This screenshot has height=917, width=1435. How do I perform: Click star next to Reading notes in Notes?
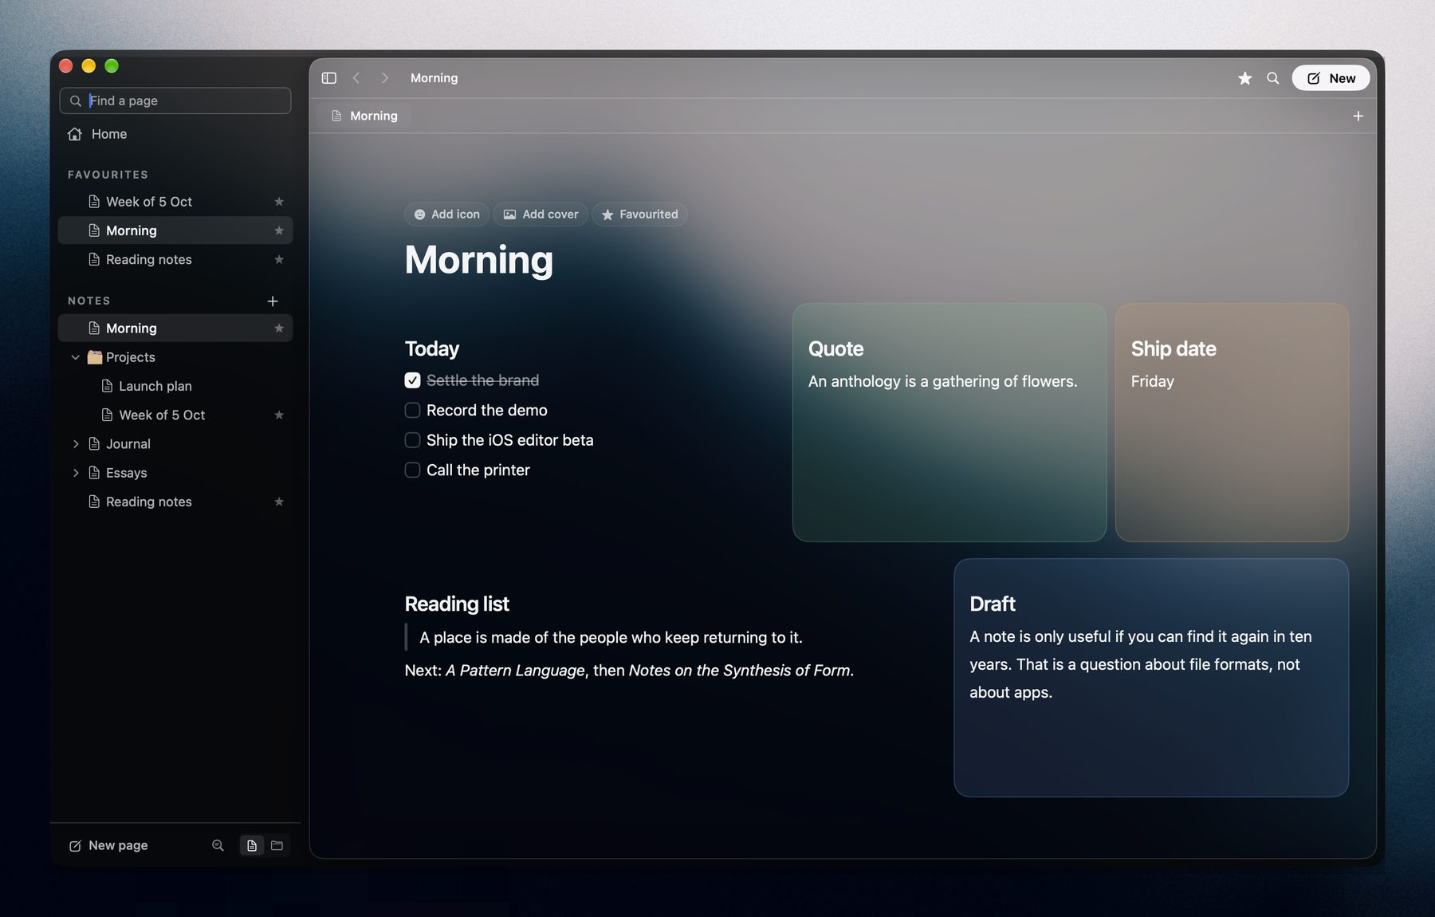279,502
